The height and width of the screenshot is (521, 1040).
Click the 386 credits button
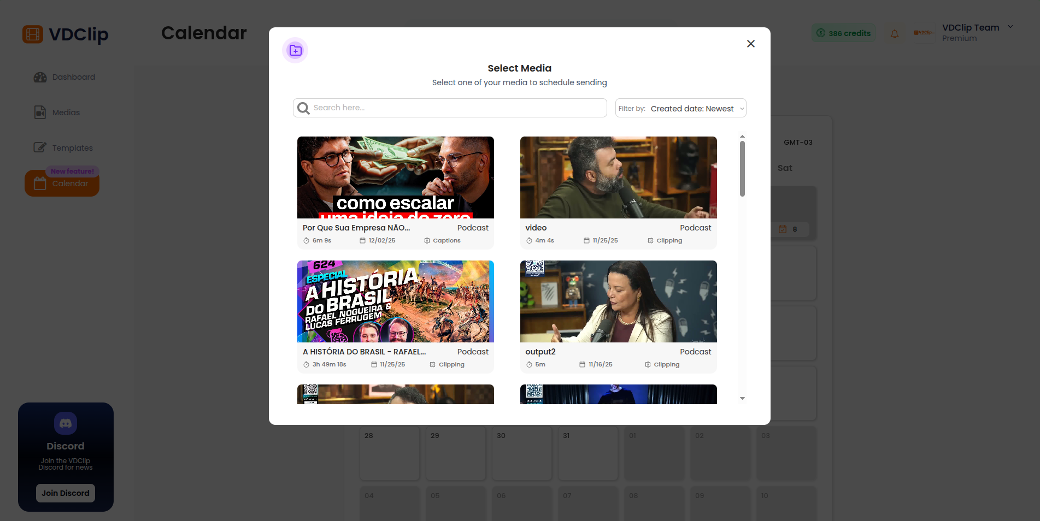tap(843, 33)
